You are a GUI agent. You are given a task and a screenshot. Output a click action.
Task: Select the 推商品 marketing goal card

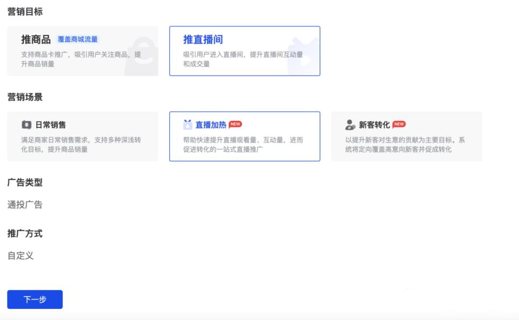point(83,50)
